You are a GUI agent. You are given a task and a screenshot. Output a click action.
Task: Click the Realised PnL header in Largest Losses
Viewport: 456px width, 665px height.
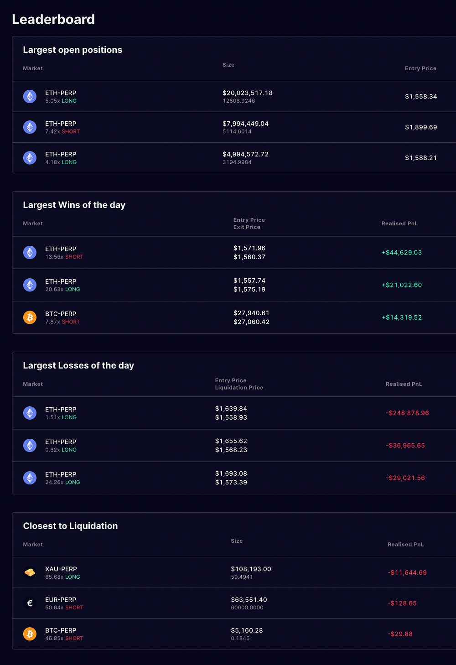[404, 384]
